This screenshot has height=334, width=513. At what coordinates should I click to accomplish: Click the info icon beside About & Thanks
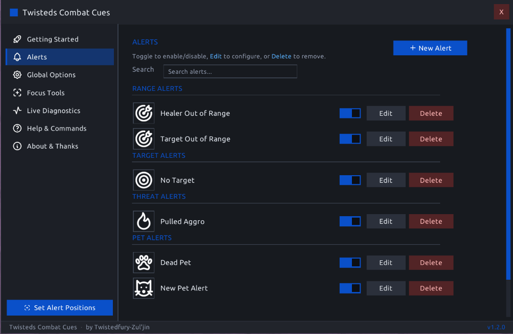17,146
